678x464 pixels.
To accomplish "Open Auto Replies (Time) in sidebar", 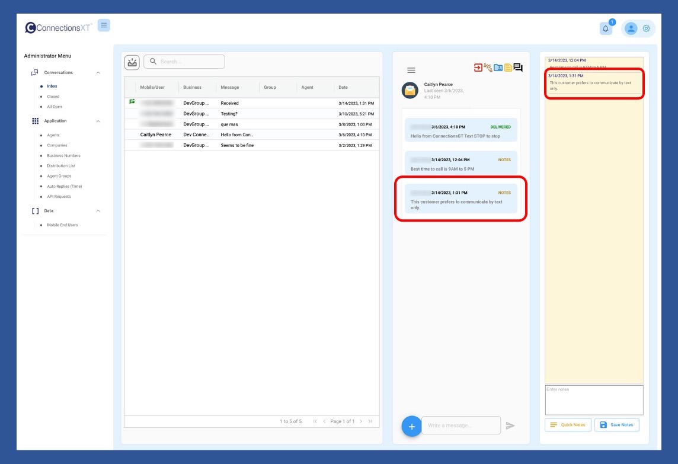I will tap(65, 186).
